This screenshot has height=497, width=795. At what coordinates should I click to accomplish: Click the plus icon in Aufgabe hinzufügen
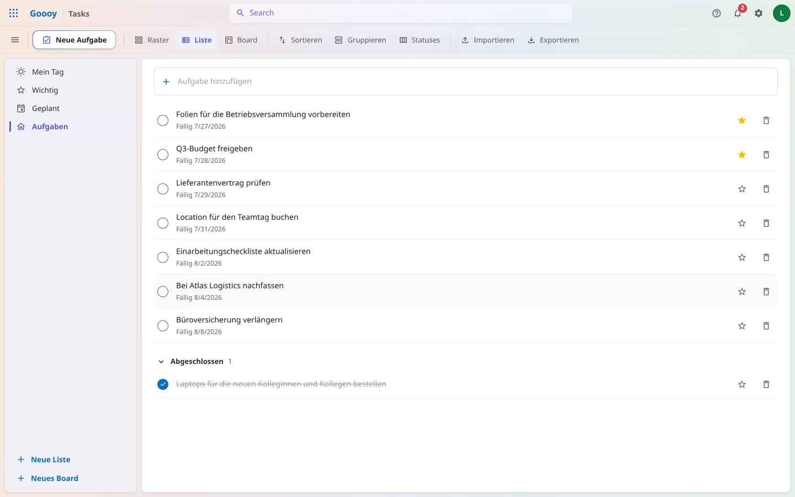(x=166, y=82)
